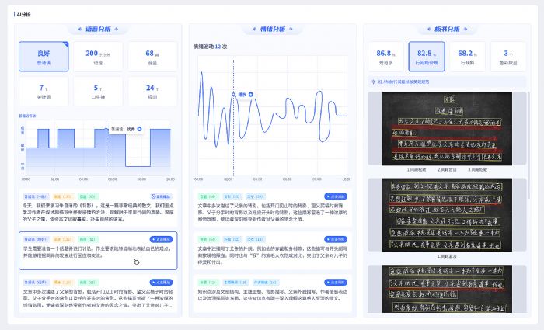This screenshot has height=330, width=544.
Task: Click the 情绪分析 panel header
Action: pos(273,30)
